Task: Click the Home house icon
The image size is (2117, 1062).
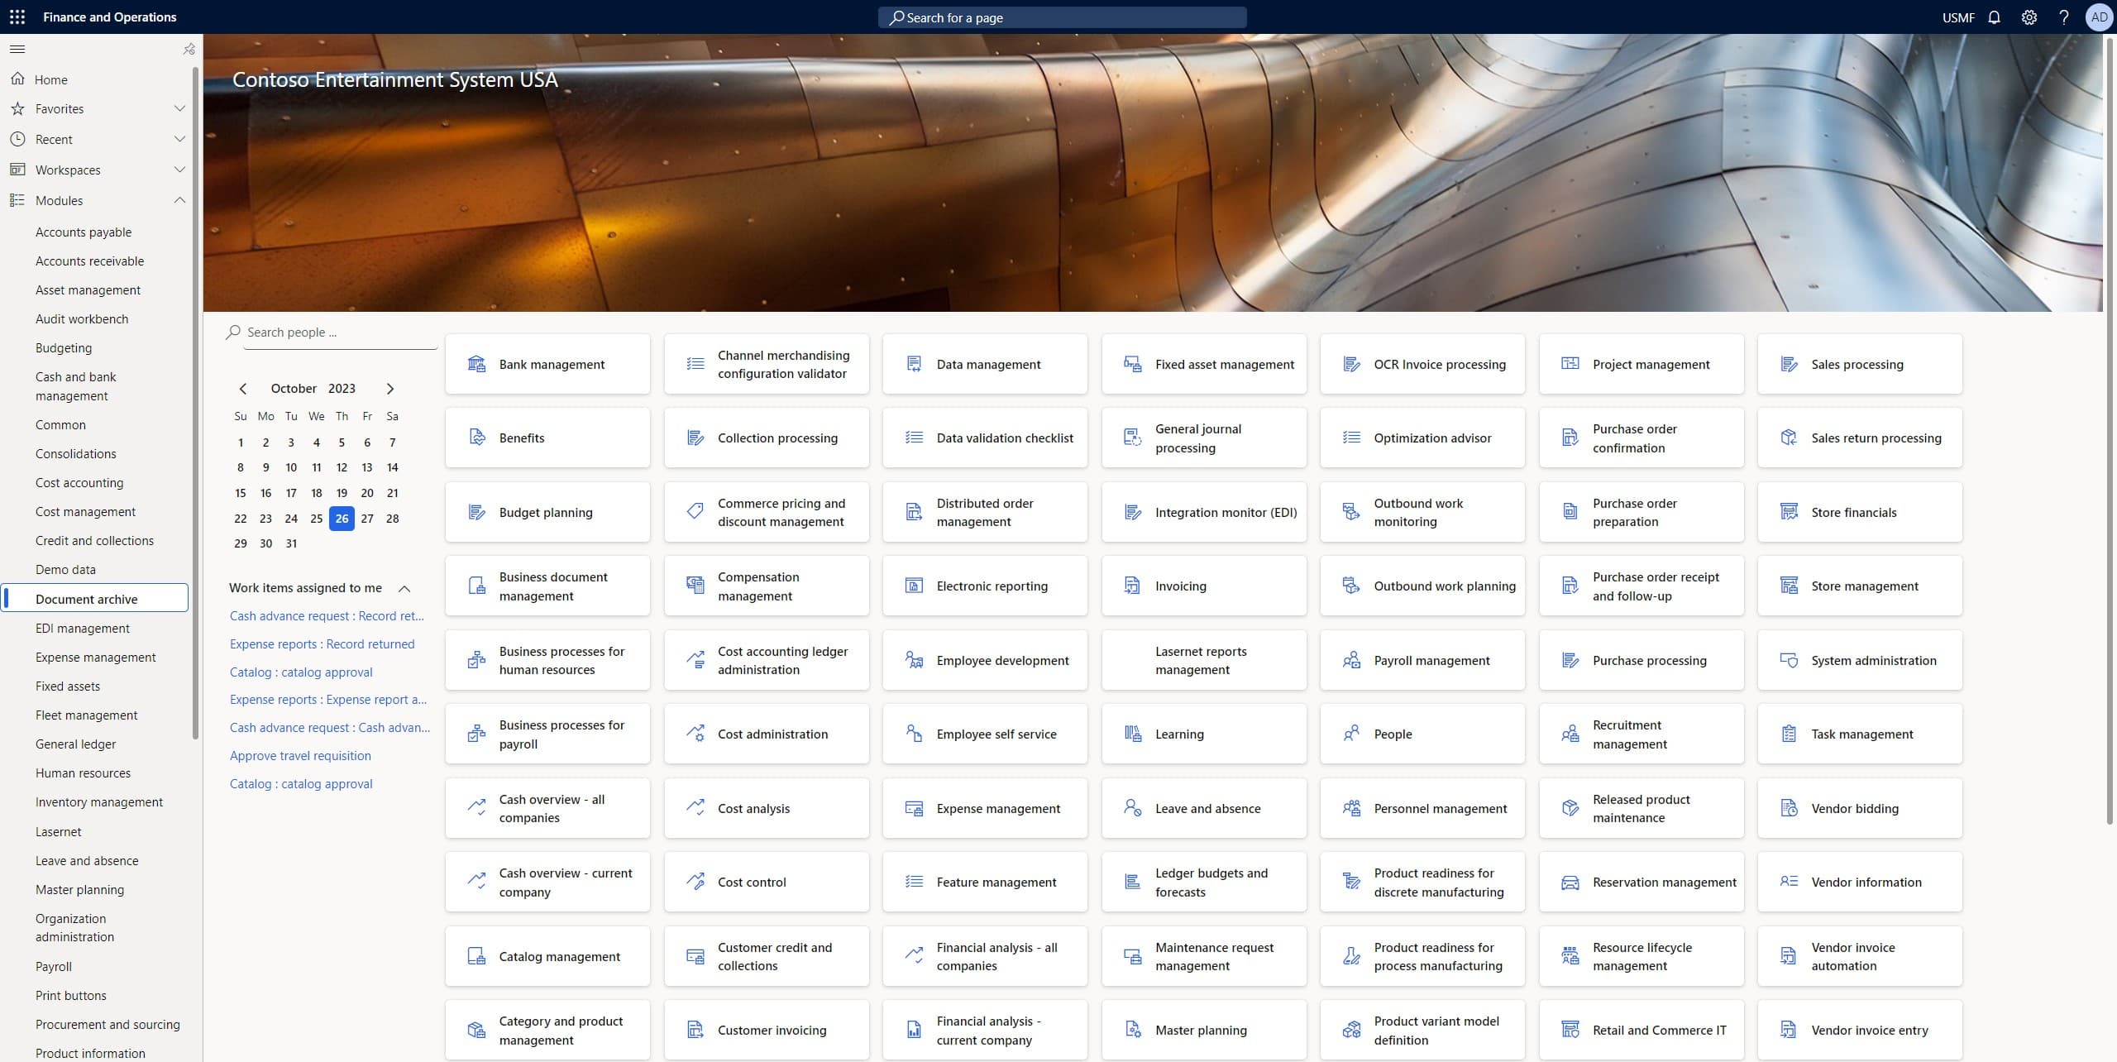Action: pos(17,79)
